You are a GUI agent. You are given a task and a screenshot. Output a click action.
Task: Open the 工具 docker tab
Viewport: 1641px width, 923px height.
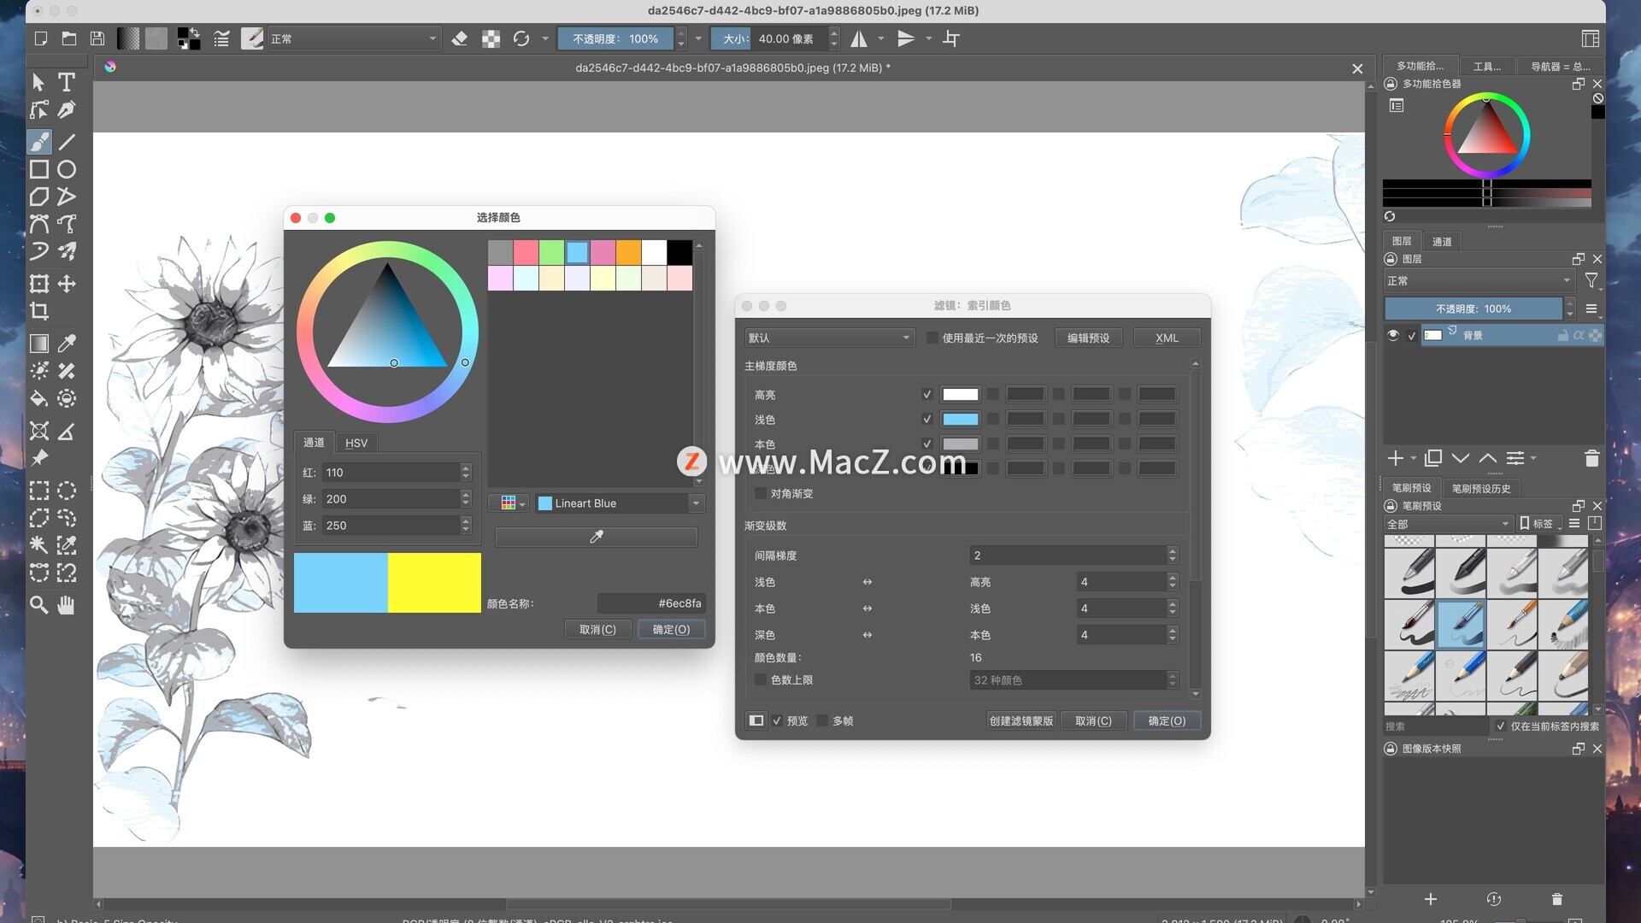1487,67
